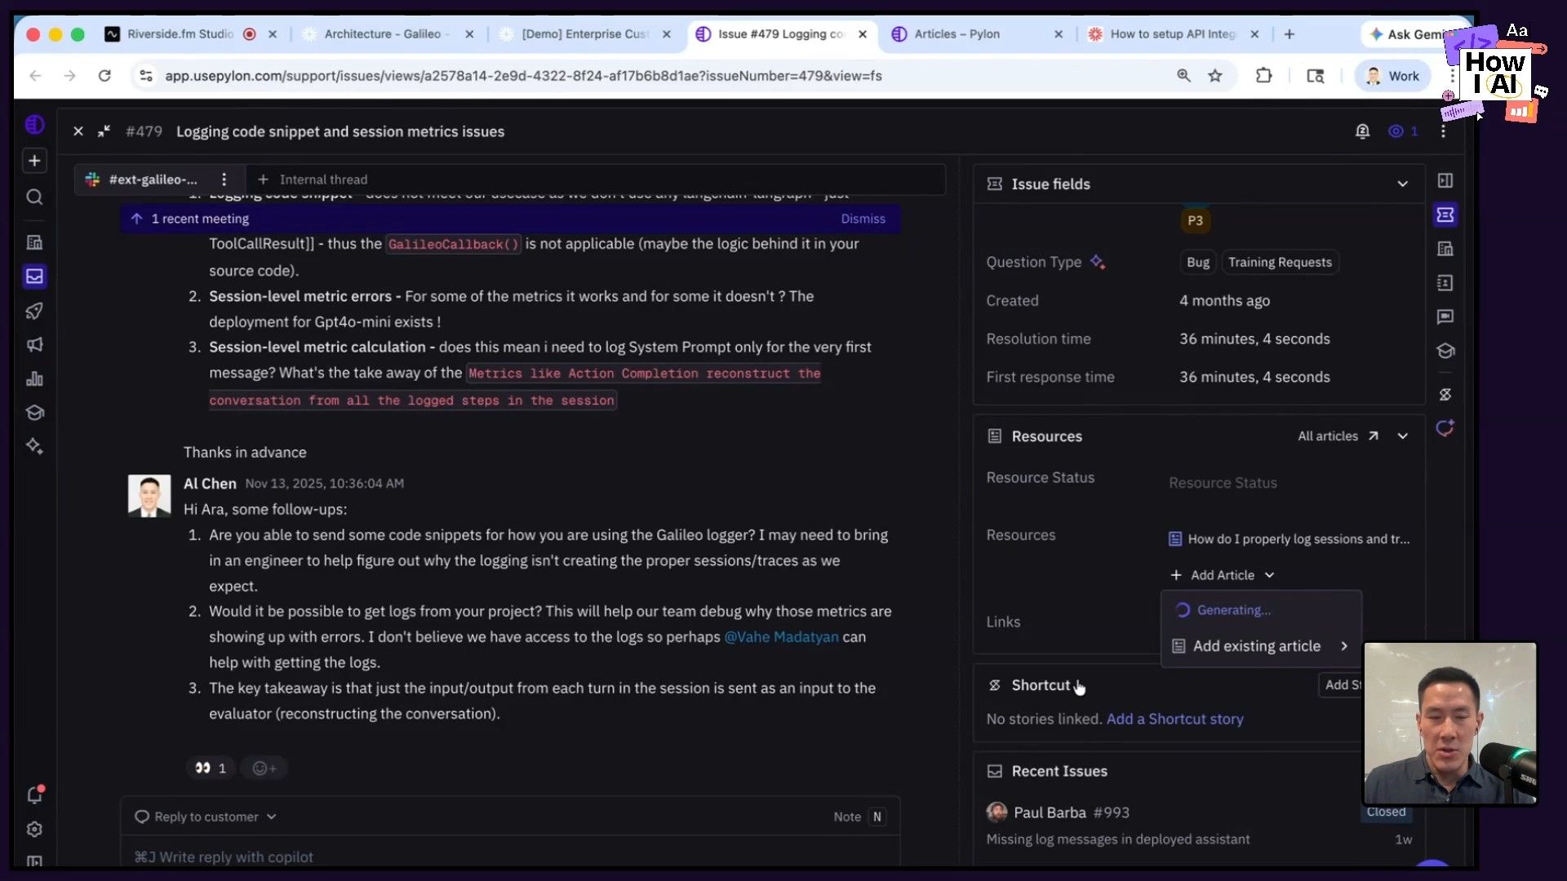
Task: Open settings gear in left sidebar
Action: (34, 830)
